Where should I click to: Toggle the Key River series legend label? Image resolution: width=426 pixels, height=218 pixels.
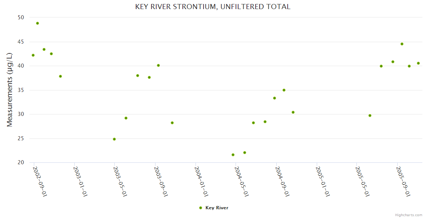click(x=217, y=208)
